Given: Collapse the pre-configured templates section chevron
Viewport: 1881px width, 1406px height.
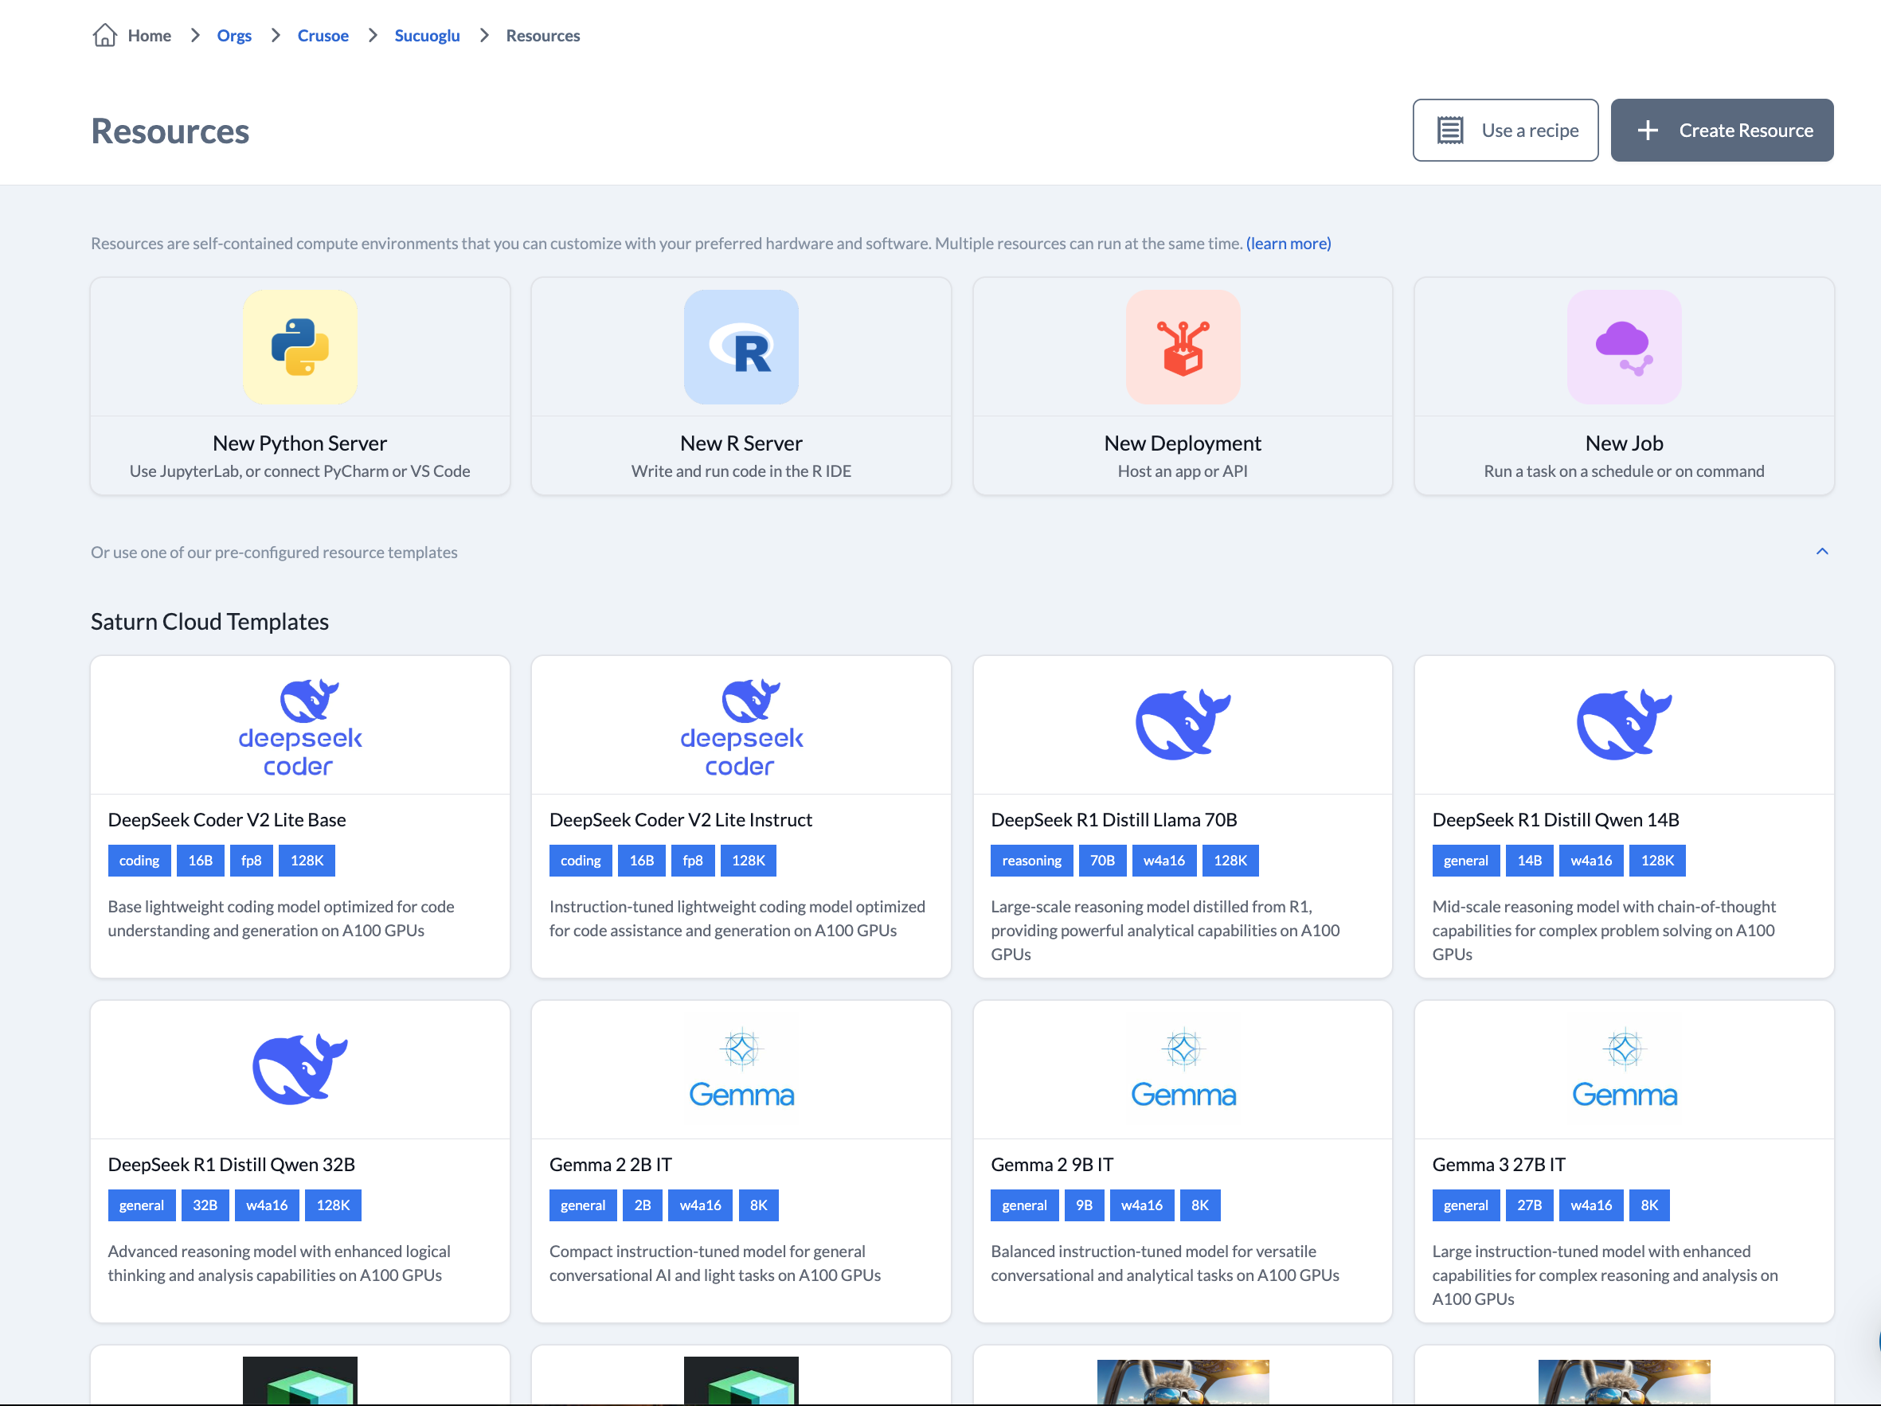Looking at the screenshot, I should click(x=1821, y=552).
